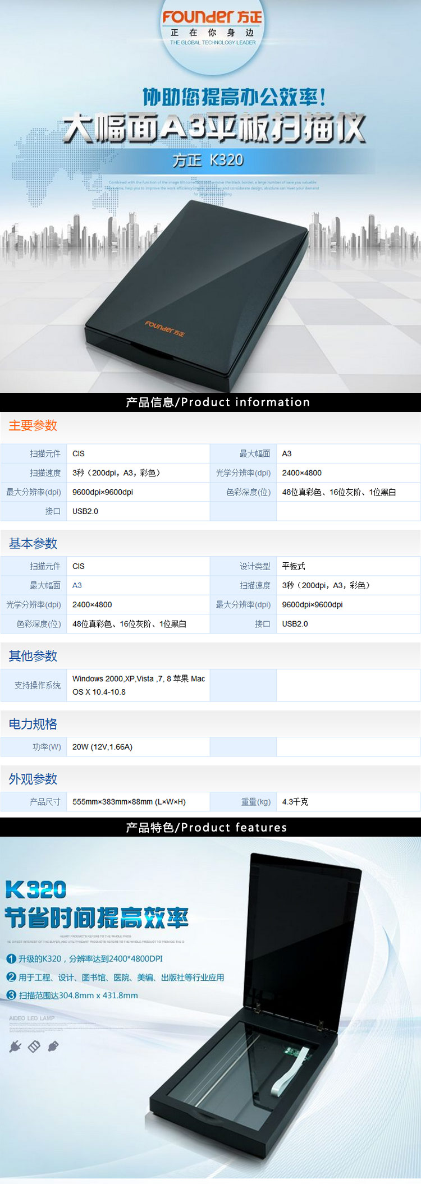Screen dimensions: 421x1184
Task: Select the 电力规格 section heading
Action: 33,724
